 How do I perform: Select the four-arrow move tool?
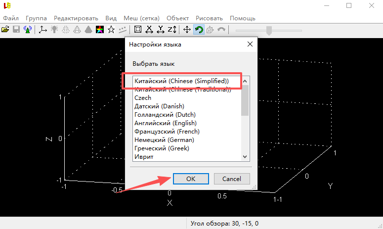point(187,30)
